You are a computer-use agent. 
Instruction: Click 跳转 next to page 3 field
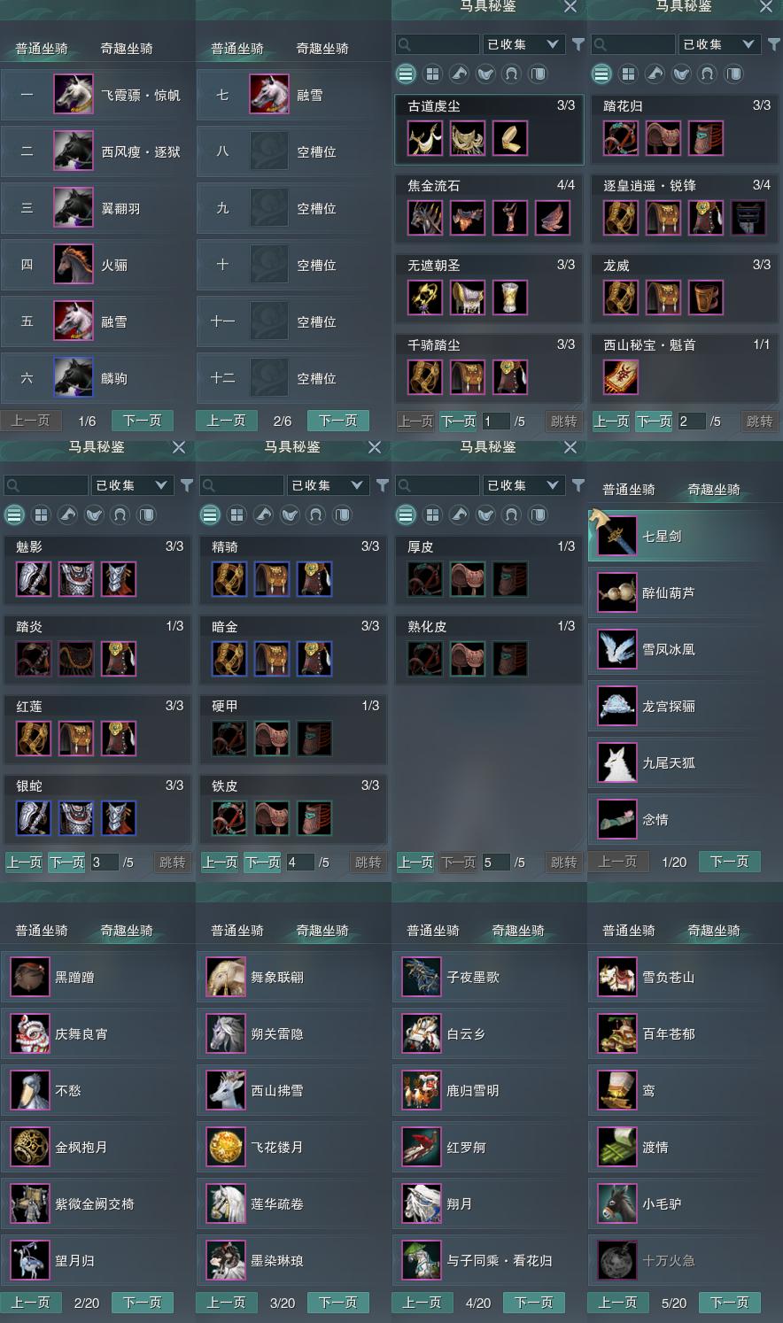tap(172, 863)
